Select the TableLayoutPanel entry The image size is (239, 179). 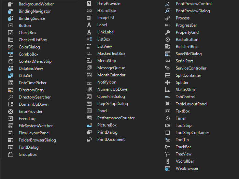(192, 104)
